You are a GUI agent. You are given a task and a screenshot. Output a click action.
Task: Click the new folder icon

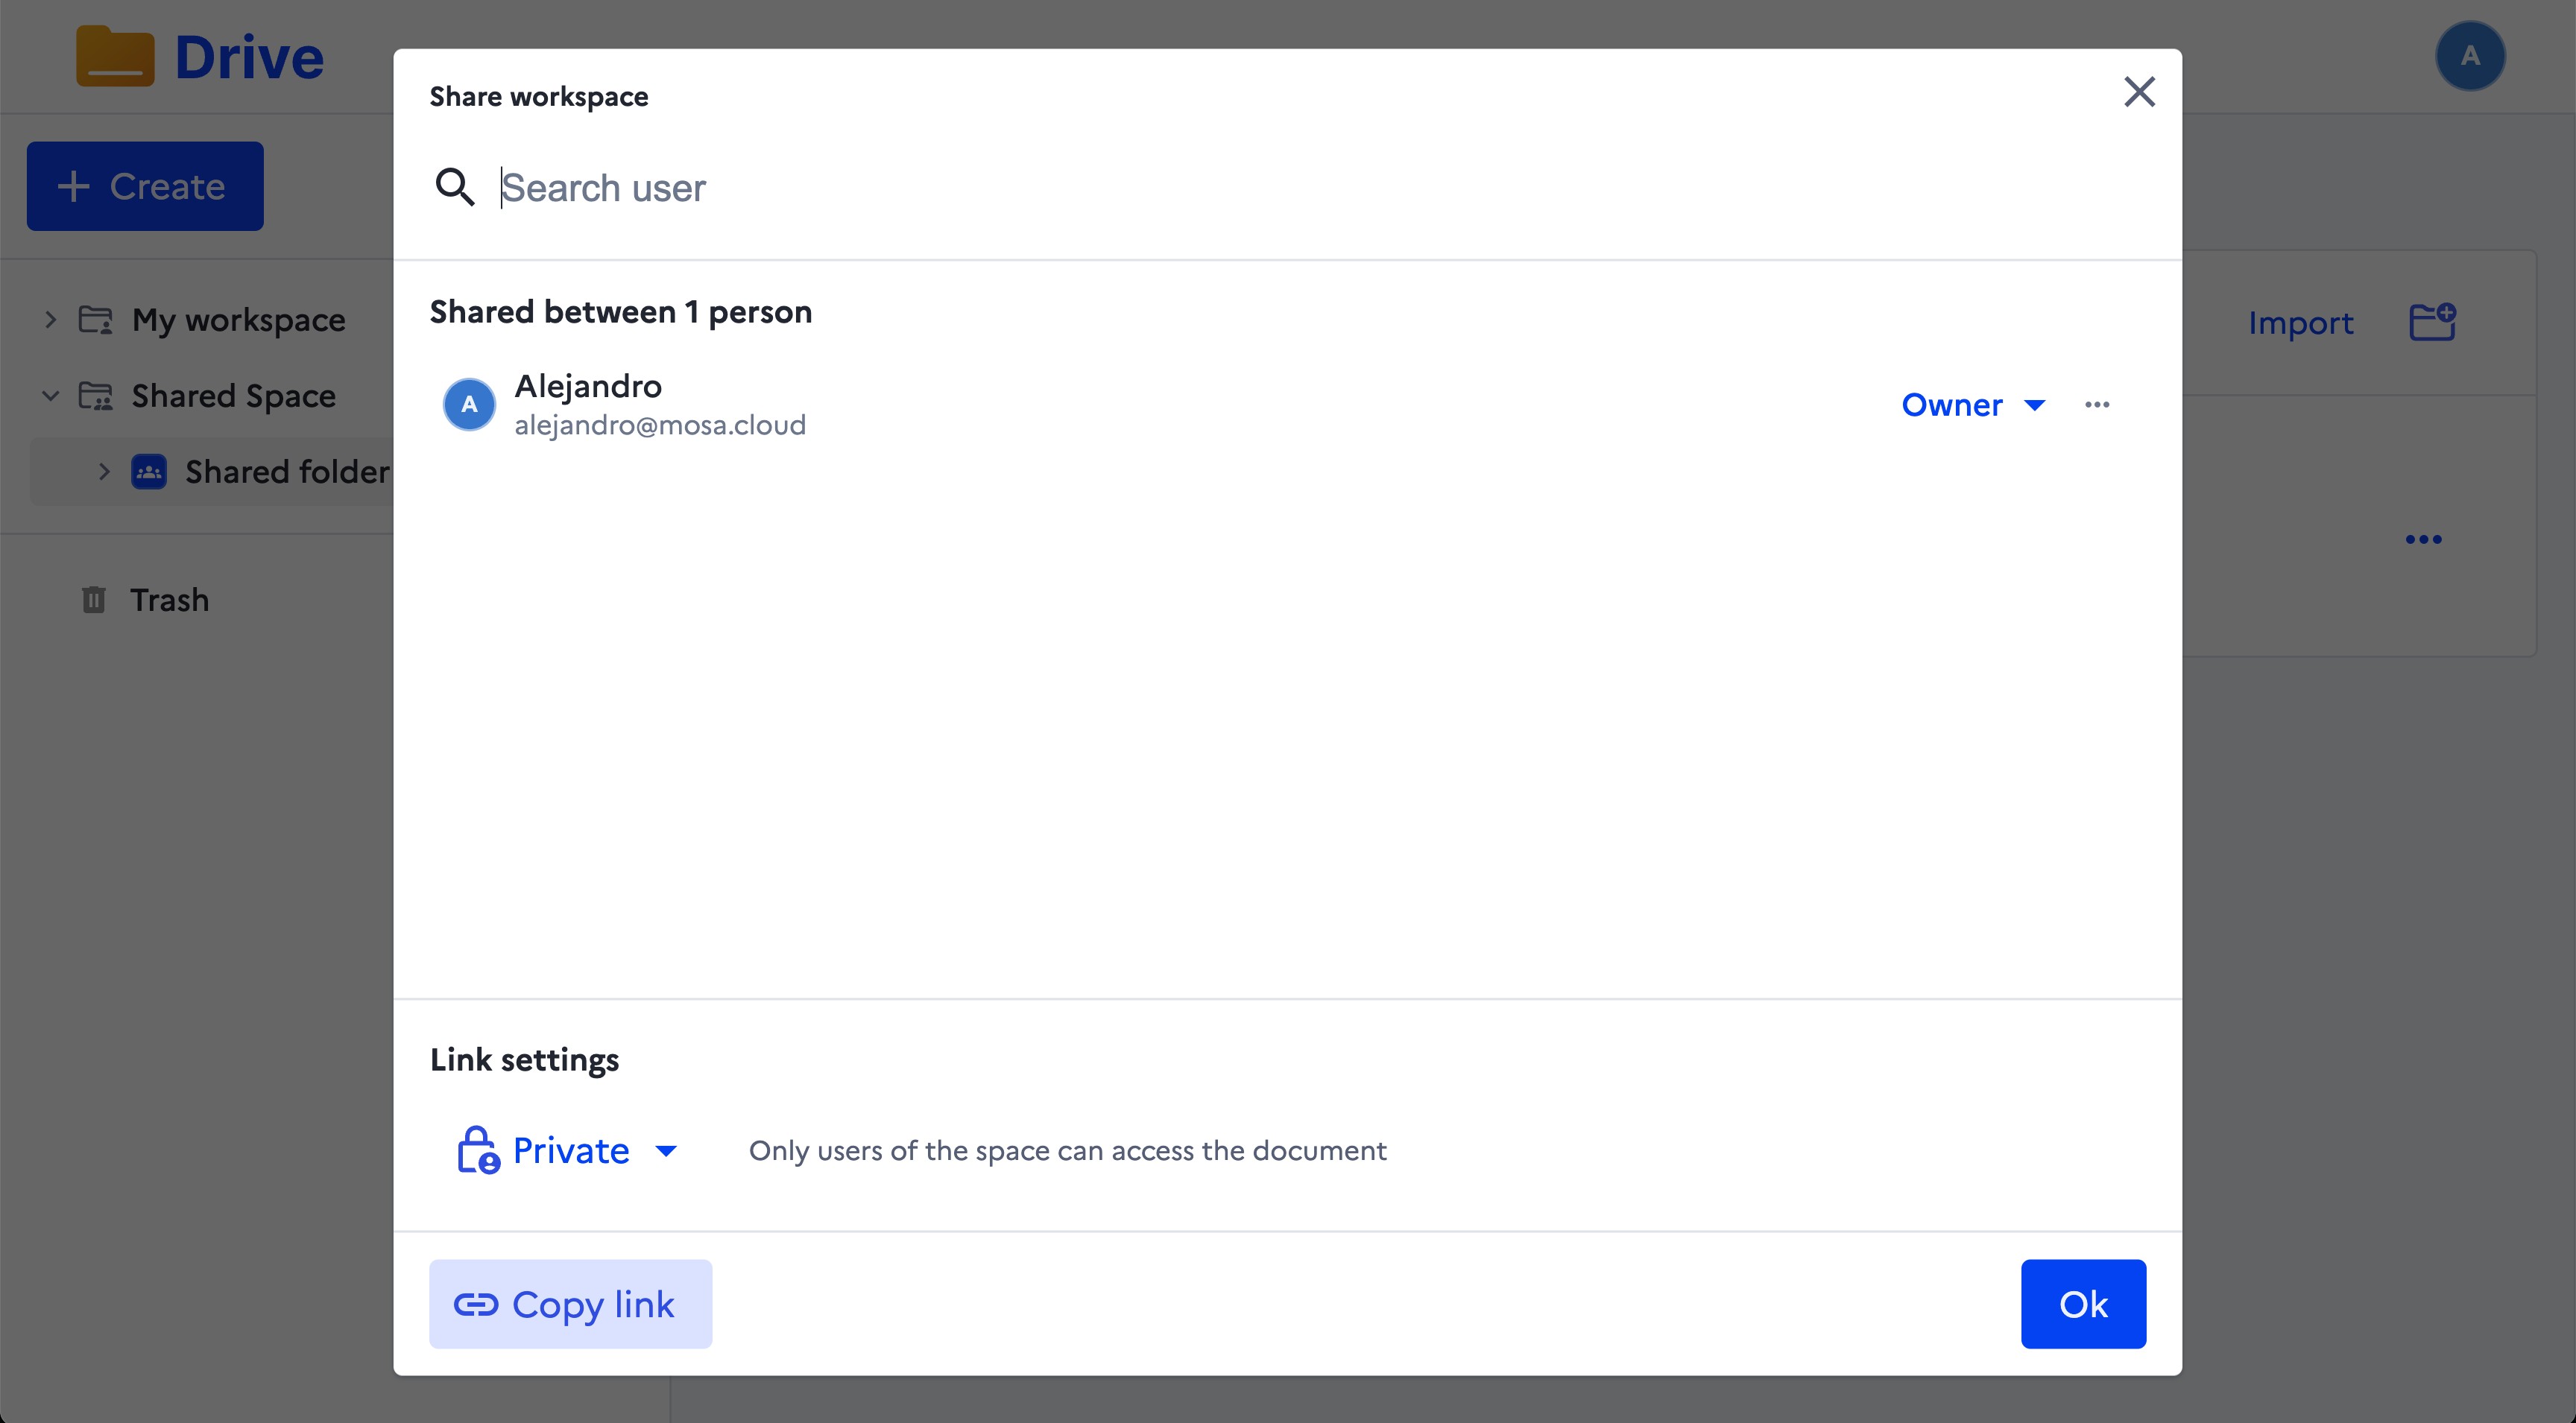tap(2432, 322)
